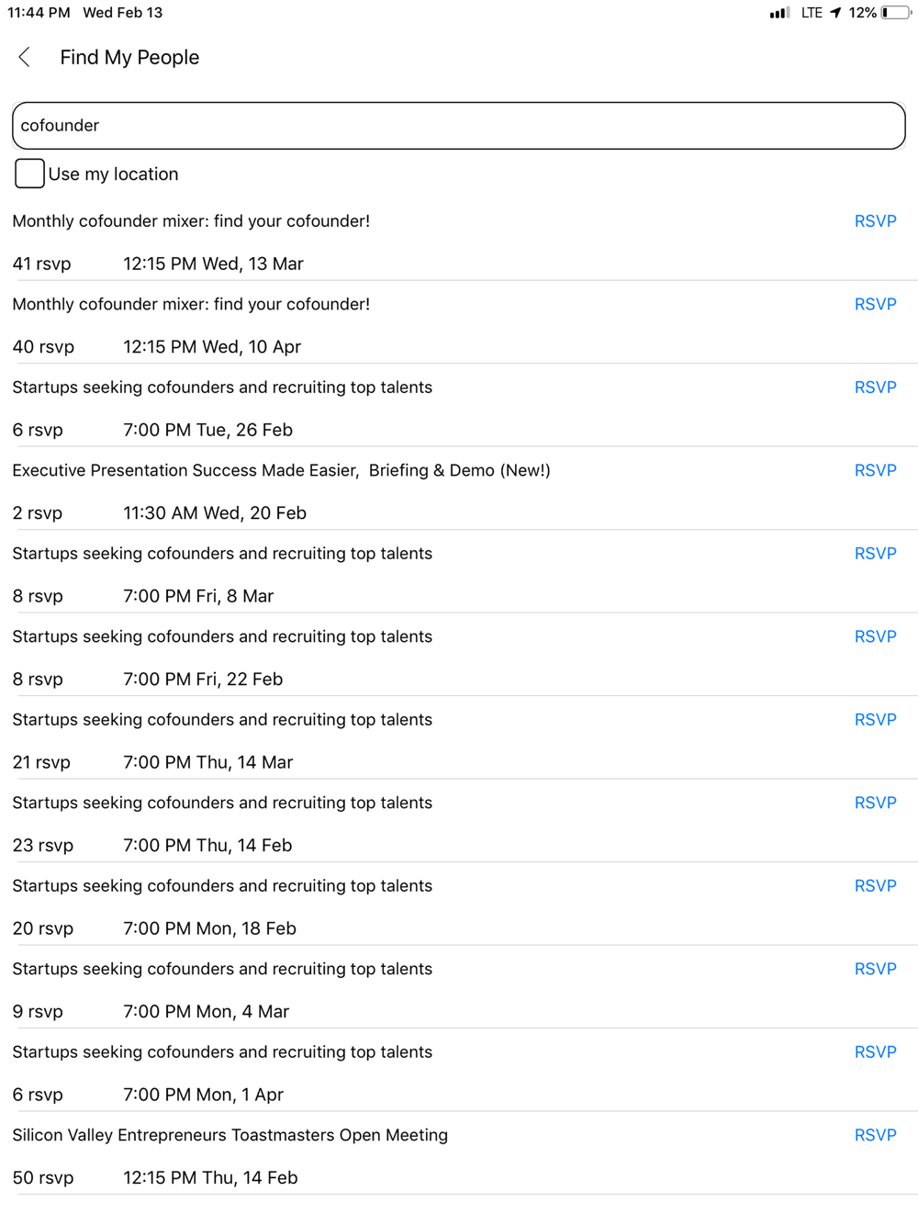
Task: Tap the location arrow status icon
Action: tap(835, 13)
